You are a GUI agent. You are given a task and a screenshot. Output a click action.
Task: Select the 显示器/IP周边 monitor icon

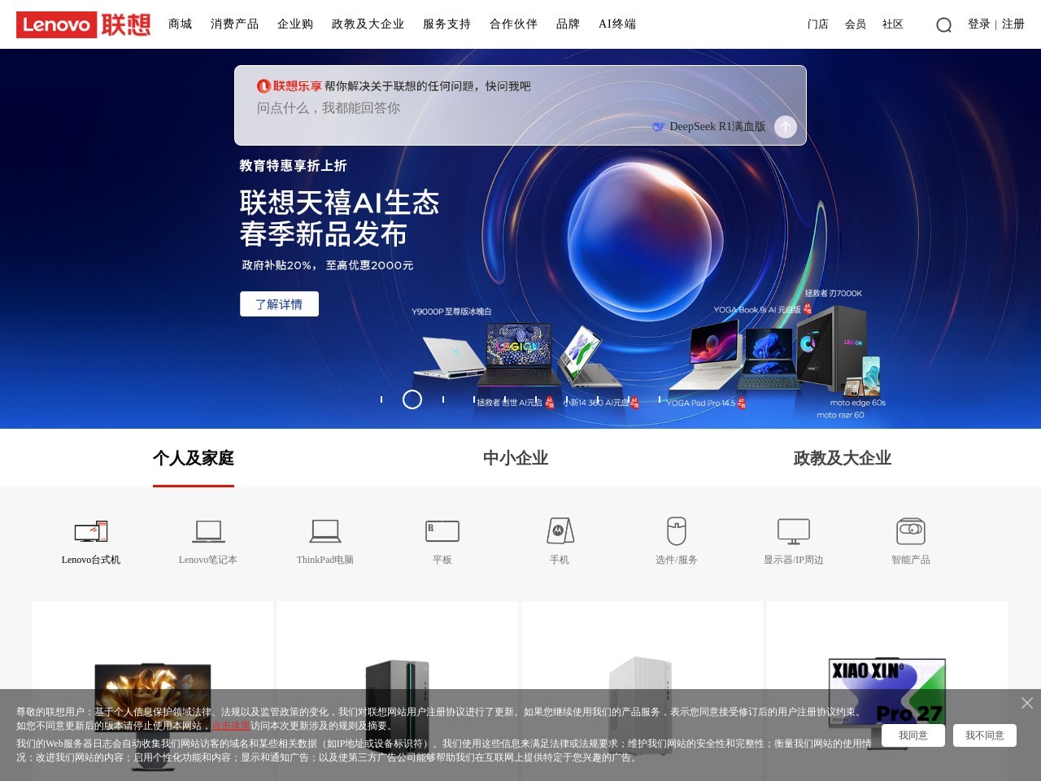(x=794, y=531)
